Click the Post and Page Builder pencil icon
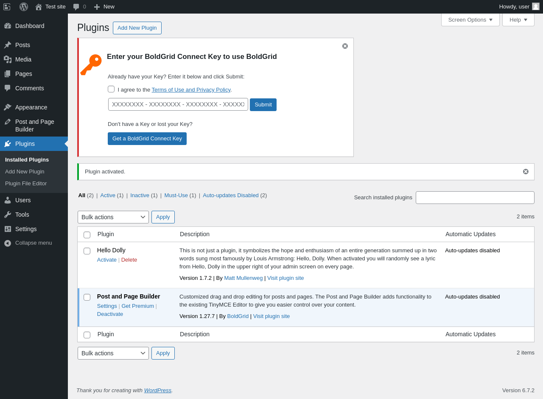 (x=8, y=122)
